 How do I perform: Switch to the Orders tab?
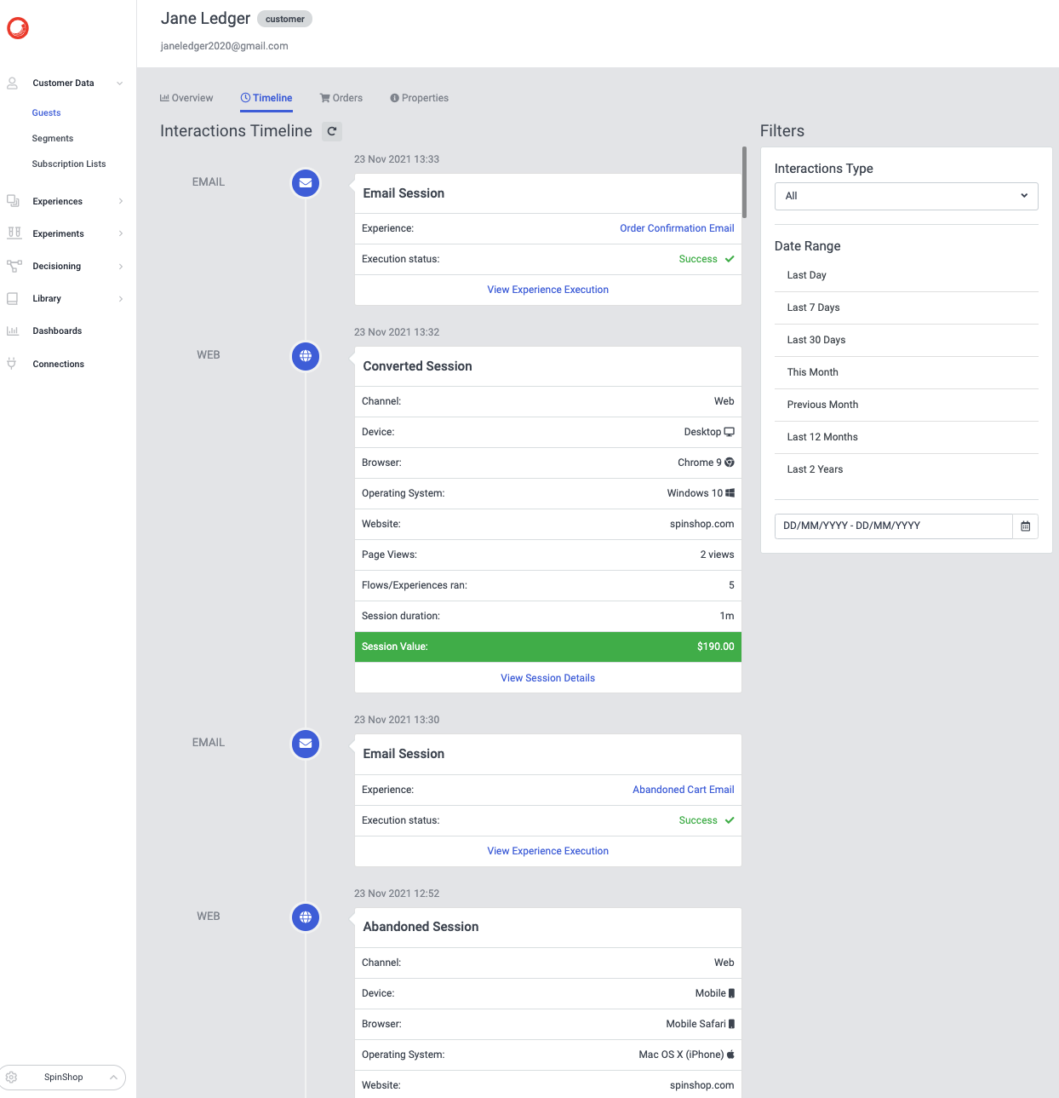coord(341,97)
